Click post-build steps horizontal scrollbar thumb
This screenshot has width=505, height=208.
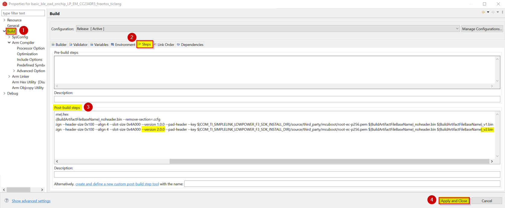pos(329,161)
